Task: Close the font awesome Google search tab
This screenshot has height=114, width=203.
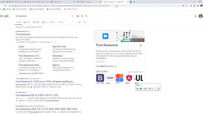Action: pos(127,2)
